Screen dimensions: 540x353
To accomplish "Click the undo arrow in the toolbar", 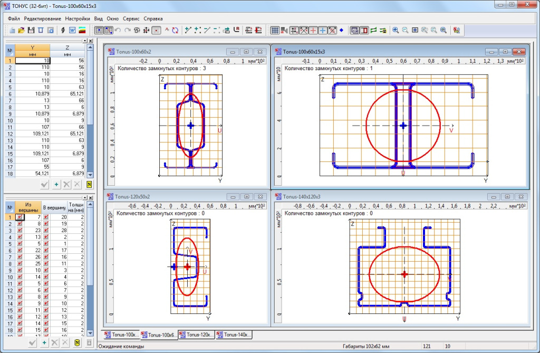I will [118, 30].
